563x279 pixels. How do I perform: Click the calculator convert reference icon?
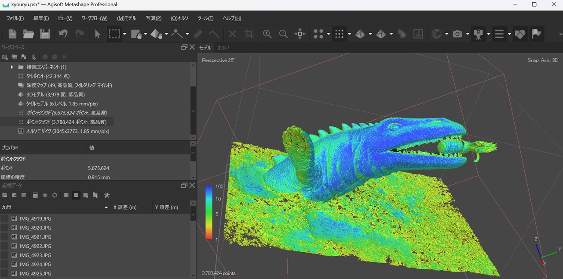(x=35, y=195)
